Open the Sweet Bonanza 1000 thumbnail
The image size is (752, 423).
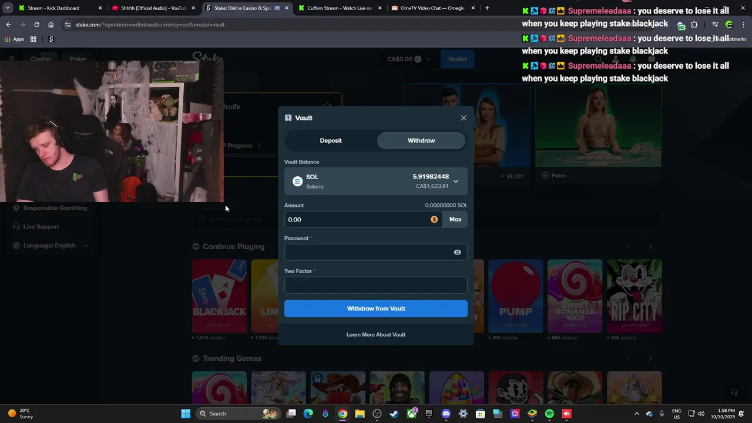(x=575, y=296)
